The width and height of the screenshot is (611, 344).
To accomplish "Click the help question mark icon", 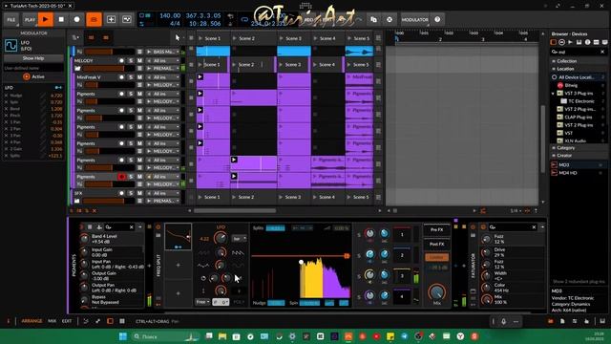I will [437, 19].
